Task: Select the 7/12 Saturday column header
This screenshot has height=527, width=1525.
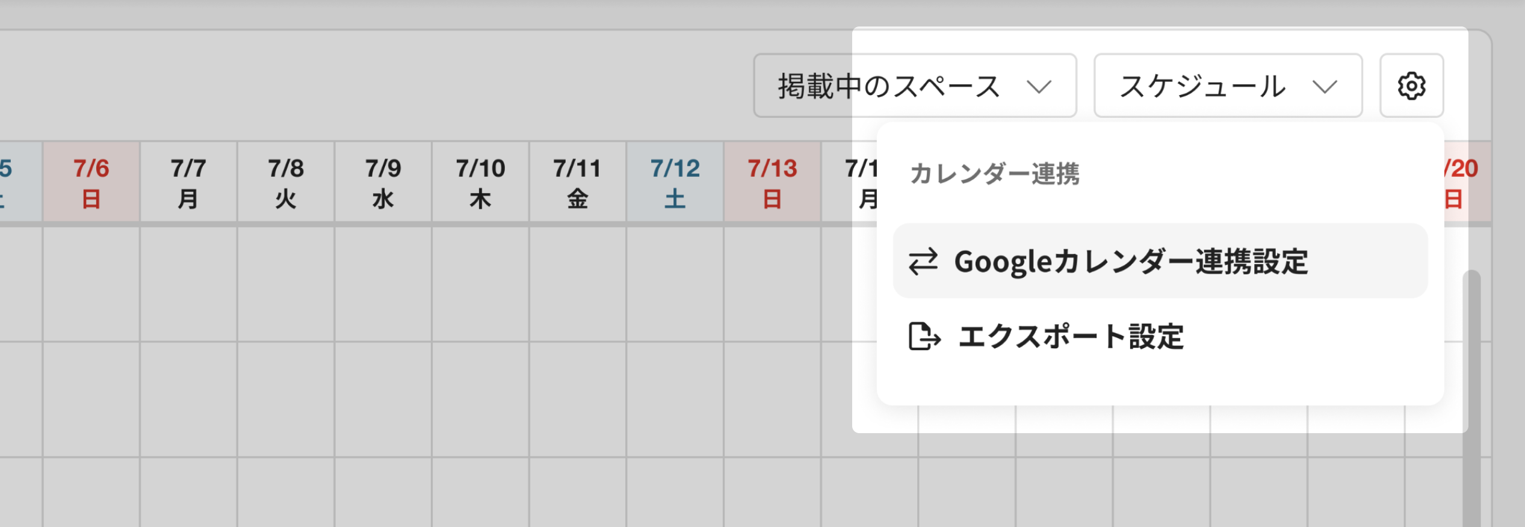Action: 675,182
